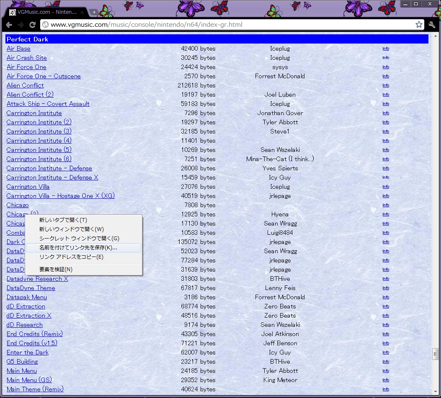
Task: Open the Carrington Villa link
Action: coord(28,187)
